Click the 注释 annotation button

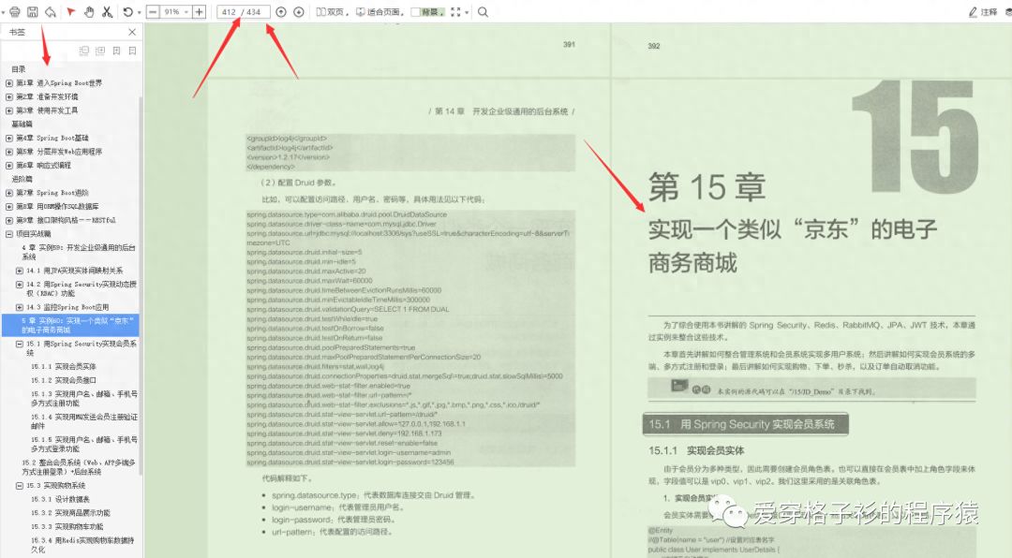tap(983, 11)
